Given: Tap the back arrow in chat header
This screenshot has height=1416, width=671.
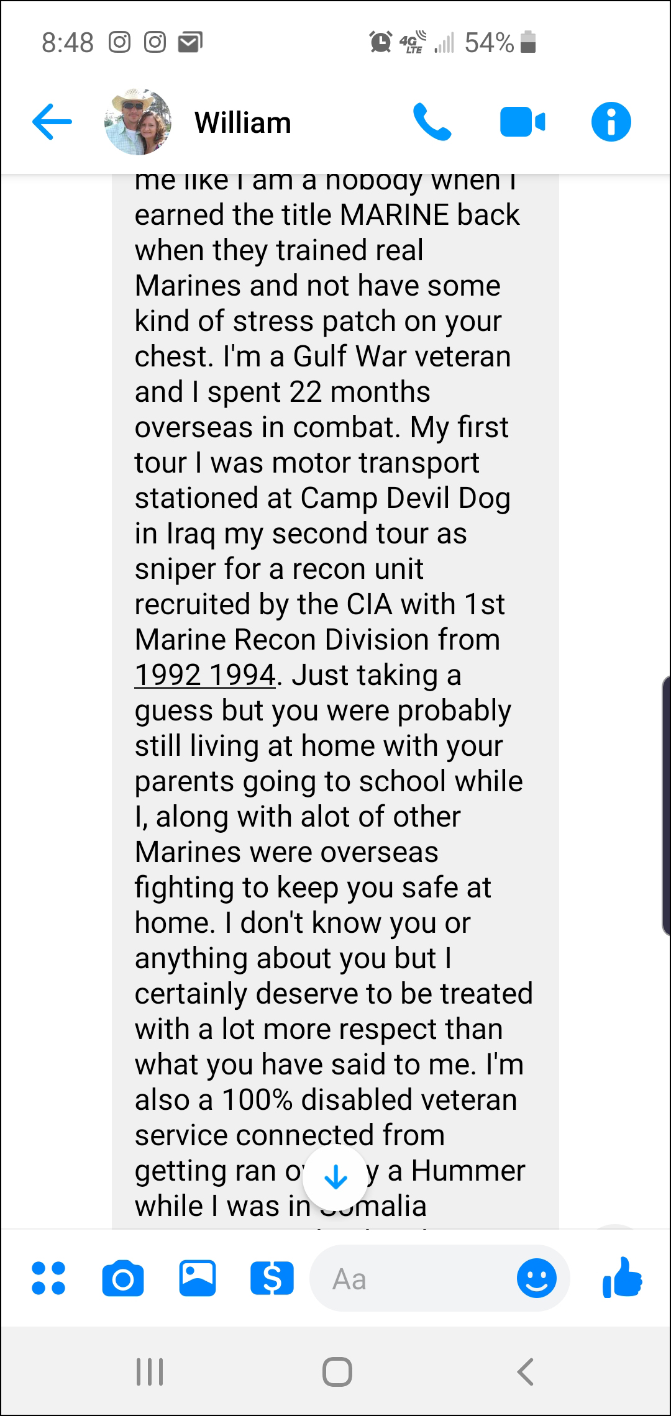Looking at the screenshot, I should click(52, 122).
